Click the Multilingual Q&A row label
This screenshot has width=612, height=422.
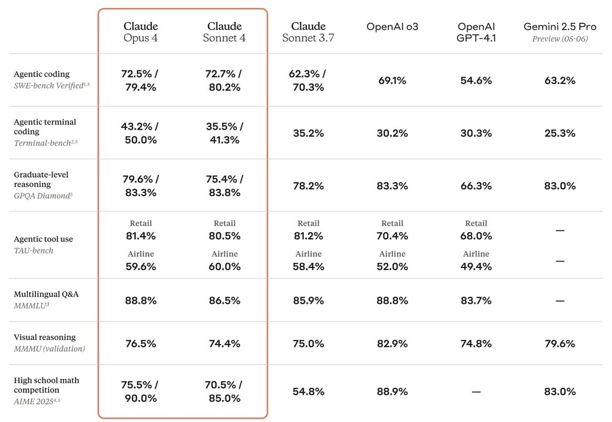[46, 294]
